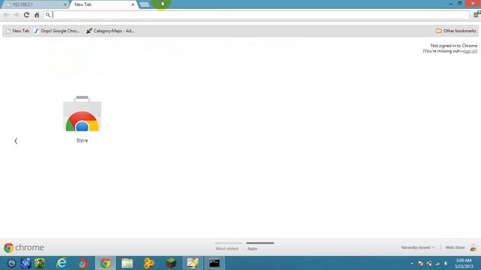Go to the home page via the house icon
The image size is (481, 270).
pyautogui.click(x=37, y=15)
